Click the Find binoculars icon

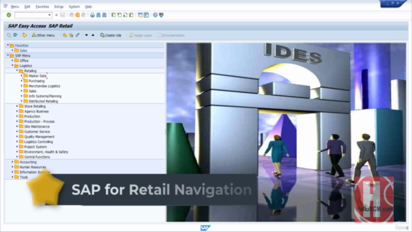click(x=98, y=15)
